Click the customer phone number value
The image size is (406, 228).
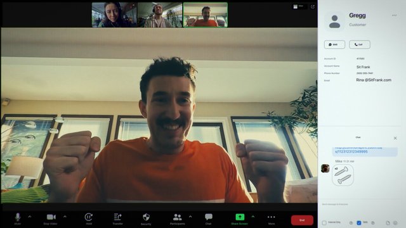tap(365, 73)
